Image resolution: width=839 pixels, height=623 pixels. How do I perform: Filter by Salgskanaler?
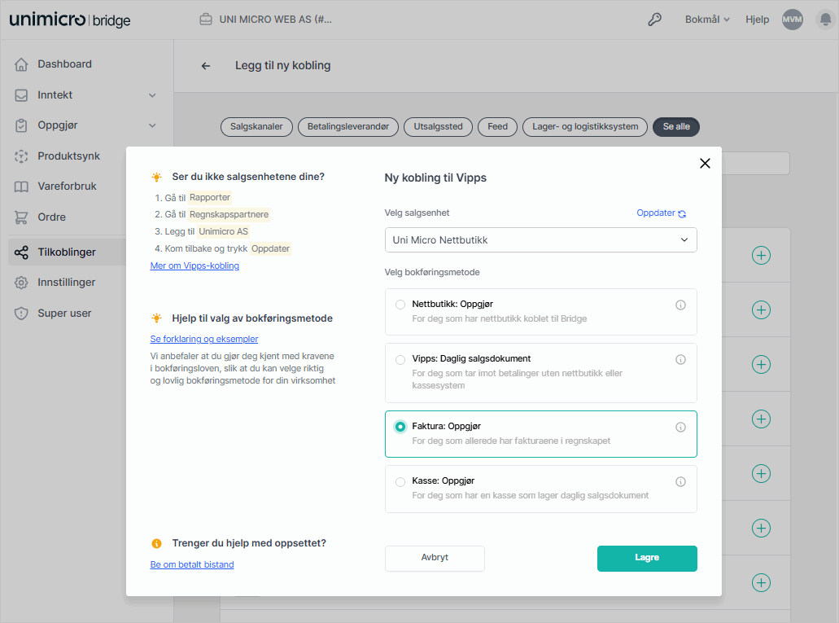(x=256, y=127)
